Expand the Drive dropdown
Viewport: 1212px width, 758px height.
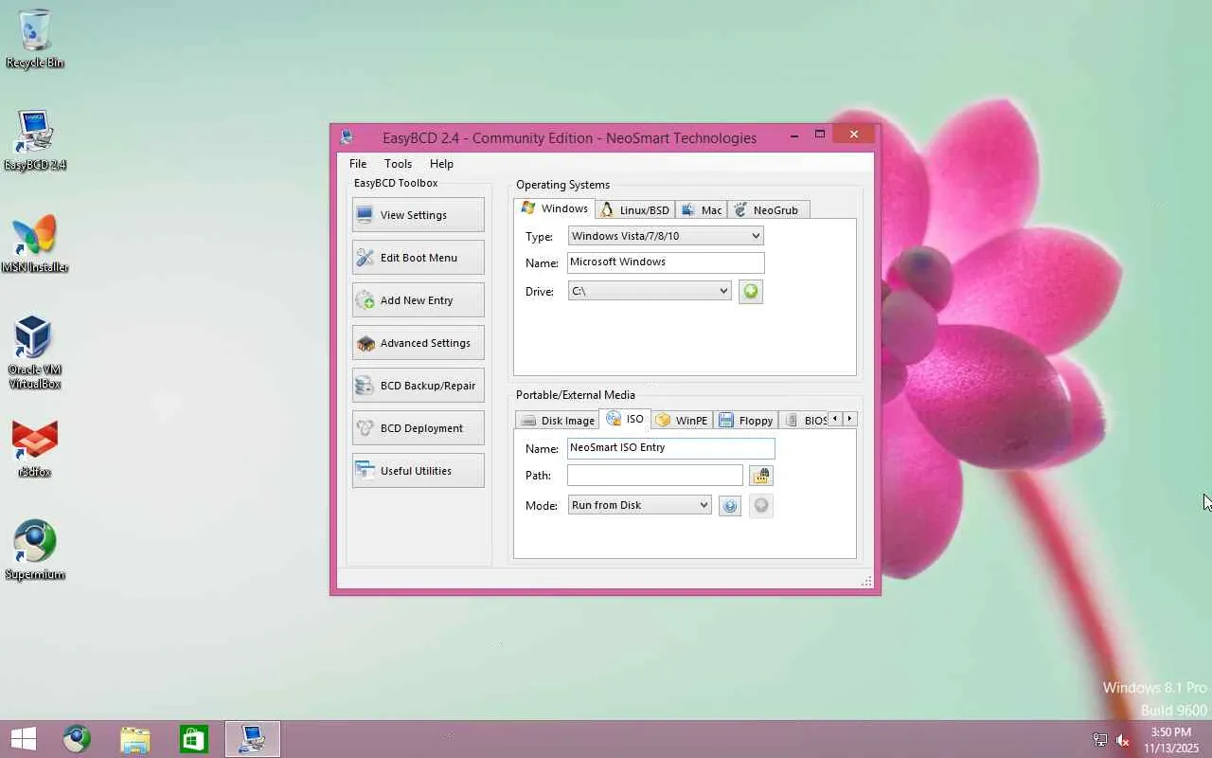[650, 291]
